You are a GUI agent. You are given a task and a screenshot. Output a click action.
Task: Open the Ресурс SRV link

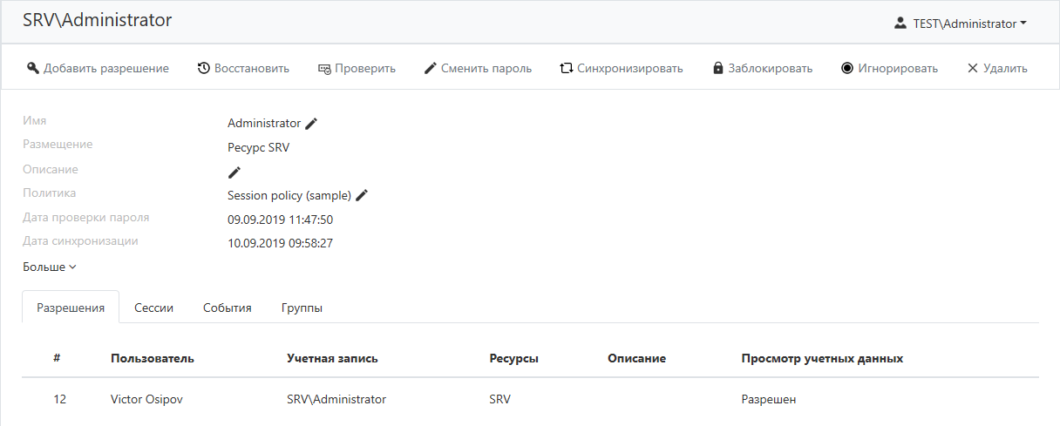258,147
